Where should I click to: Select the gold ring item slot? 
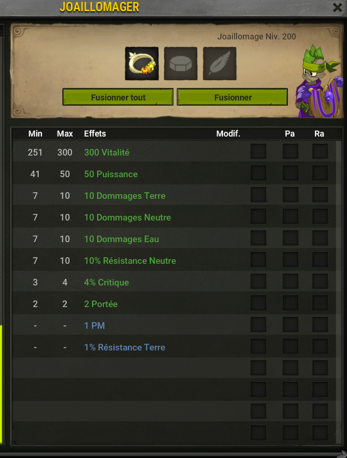click(x=142, y=64)
